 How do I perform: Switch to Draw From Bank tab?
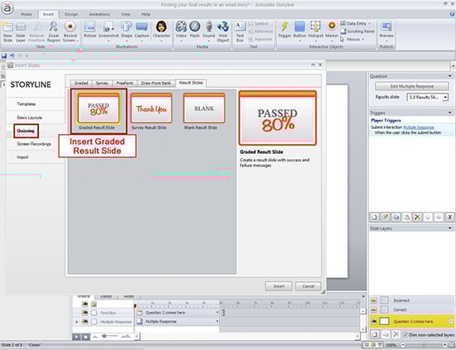156,83
